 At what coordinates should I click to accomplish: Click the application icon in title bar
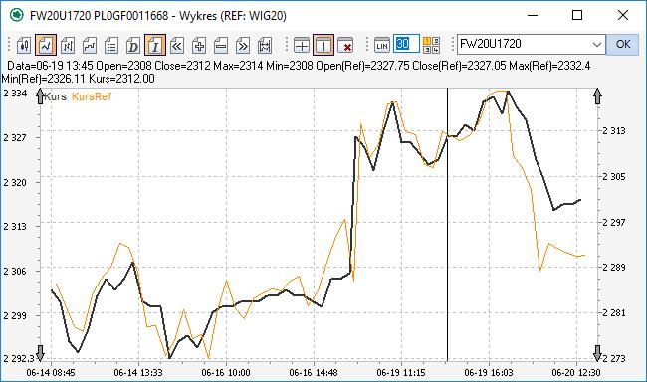click(17, 15)
